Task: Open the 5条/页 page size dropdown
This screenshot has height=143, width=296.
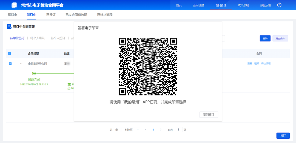Action: click(131, 130)
